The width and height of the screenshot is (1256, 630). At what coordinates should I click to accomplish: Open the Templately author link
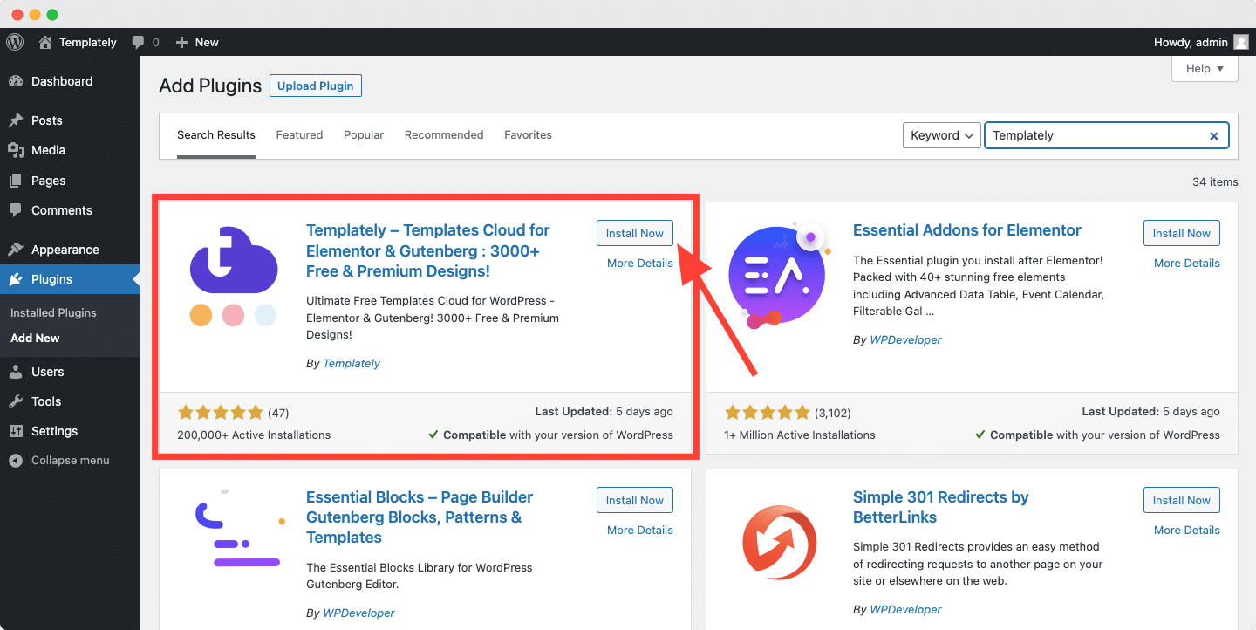pos(352,363)
